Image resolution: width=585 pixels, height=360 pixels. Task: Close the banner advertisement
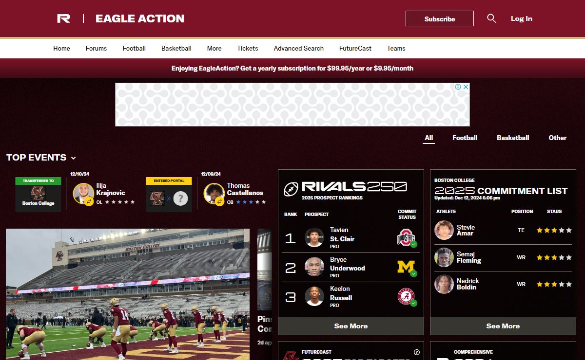[x=466, y=87]
